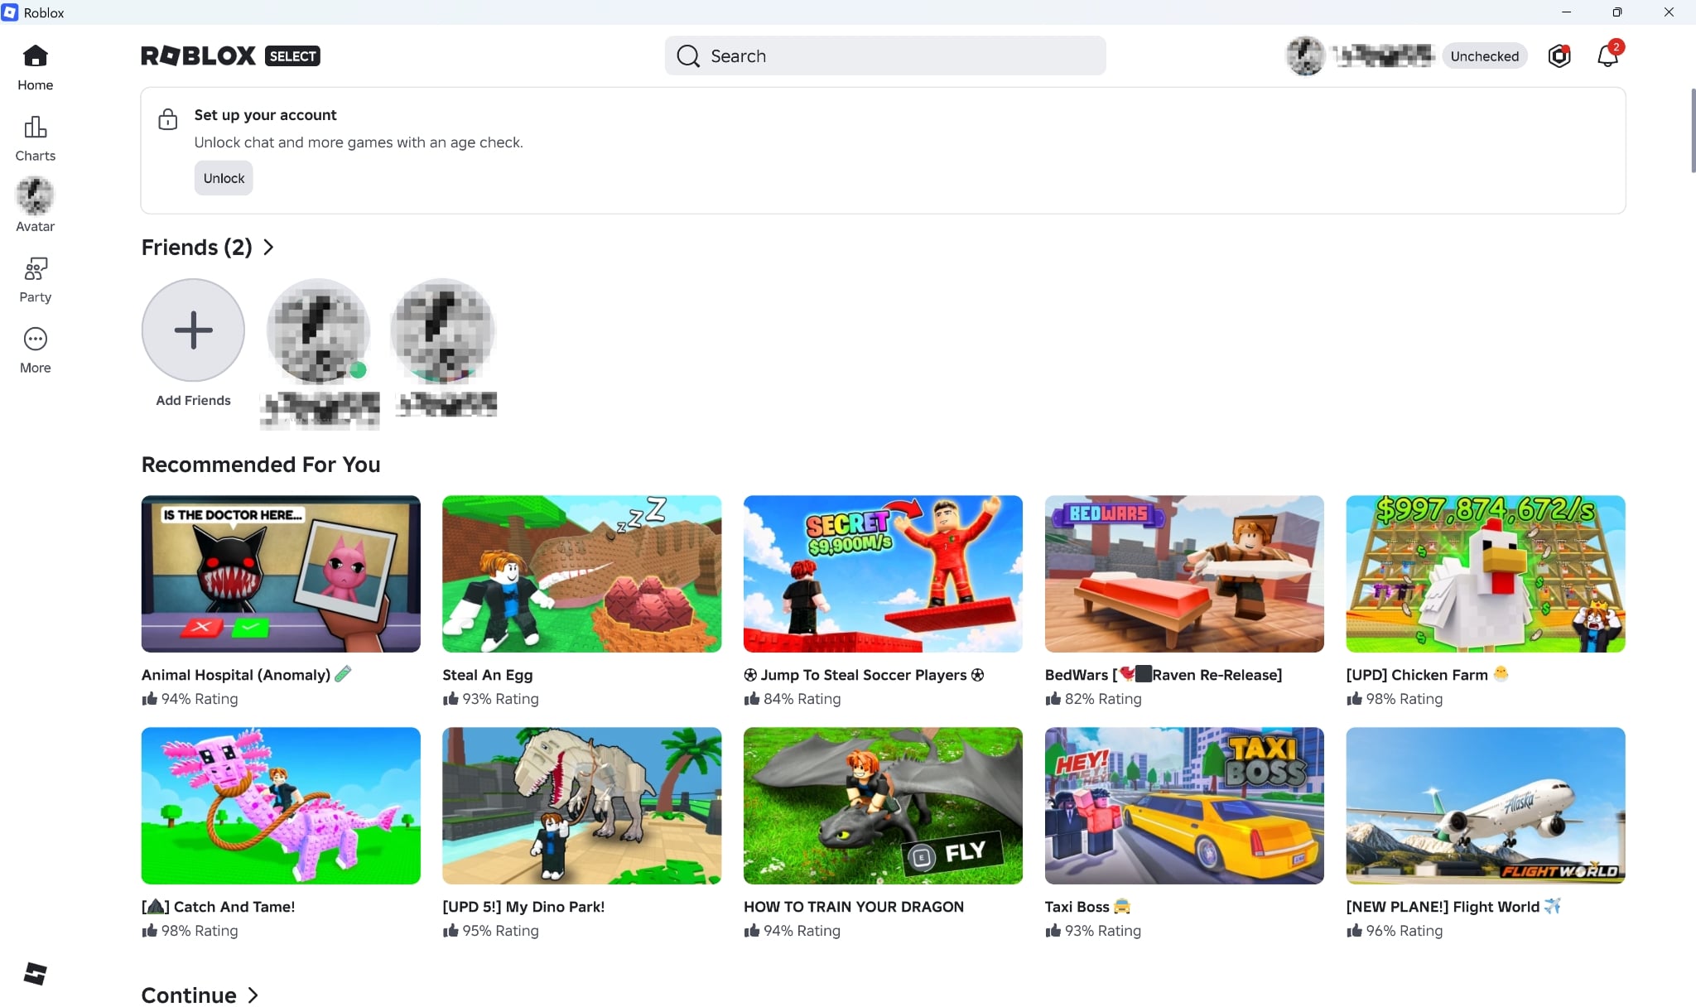Open the Flight World game thumbnail

pos(1486,806)
